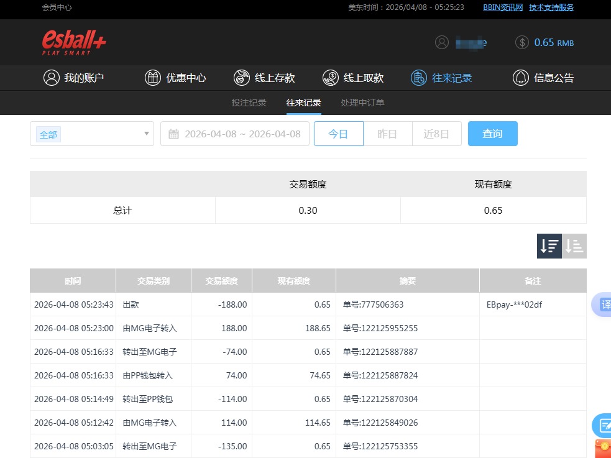Click the 我的账户 account icon in navigation
This screenshot has width=611, height=458.
tap(52, 78)
